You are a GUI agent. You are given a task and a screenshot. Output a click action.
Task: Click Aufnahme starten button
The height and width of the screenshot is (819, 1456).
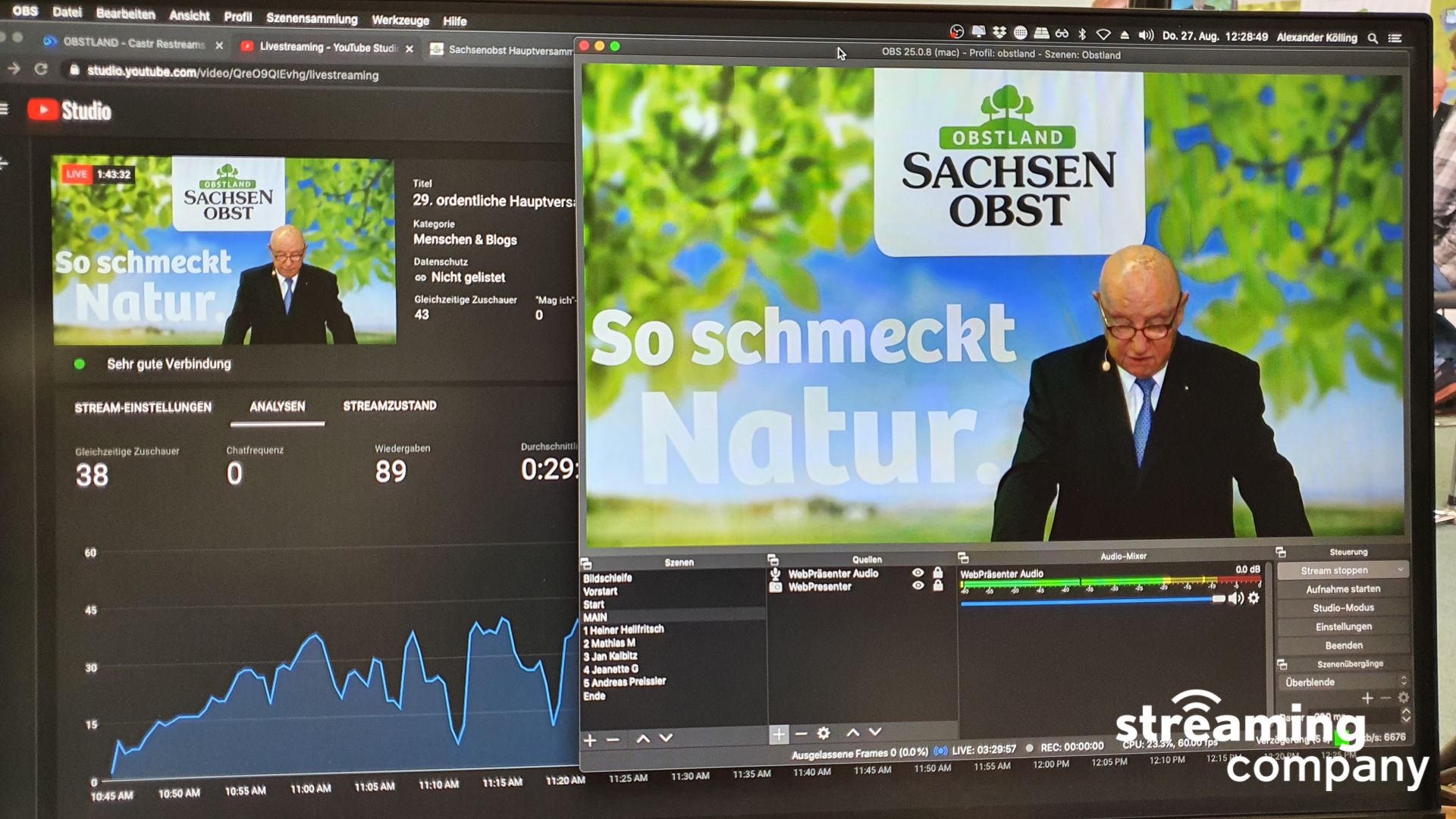pyautogui.click(x=1343, y=589)
